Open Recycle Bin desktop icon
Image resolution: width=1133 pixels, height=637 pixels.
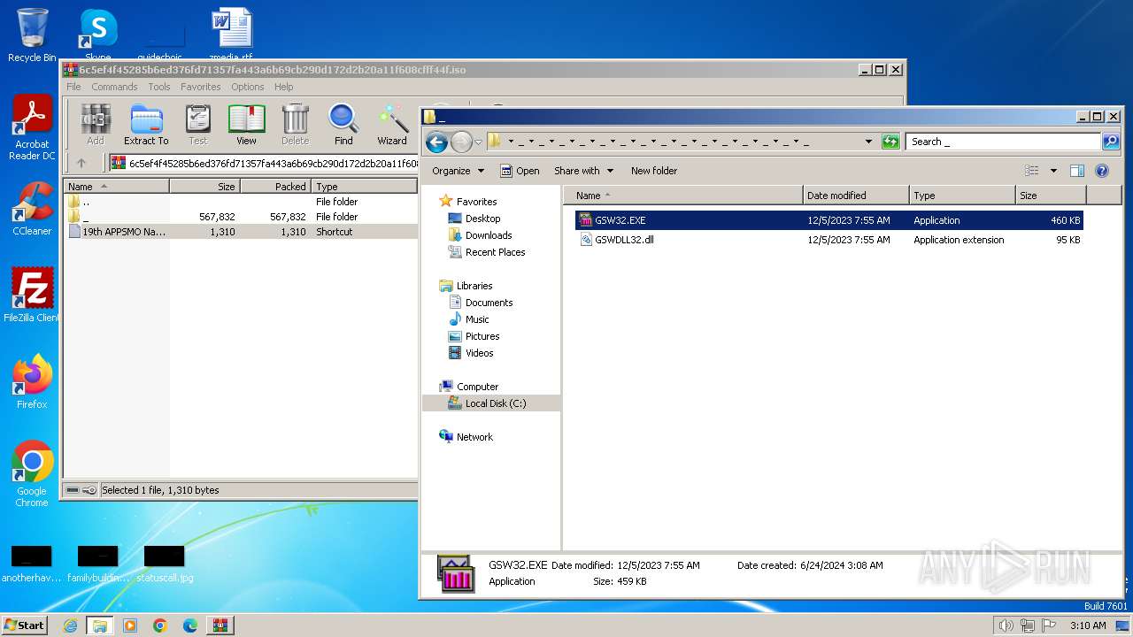click(32, 35)
